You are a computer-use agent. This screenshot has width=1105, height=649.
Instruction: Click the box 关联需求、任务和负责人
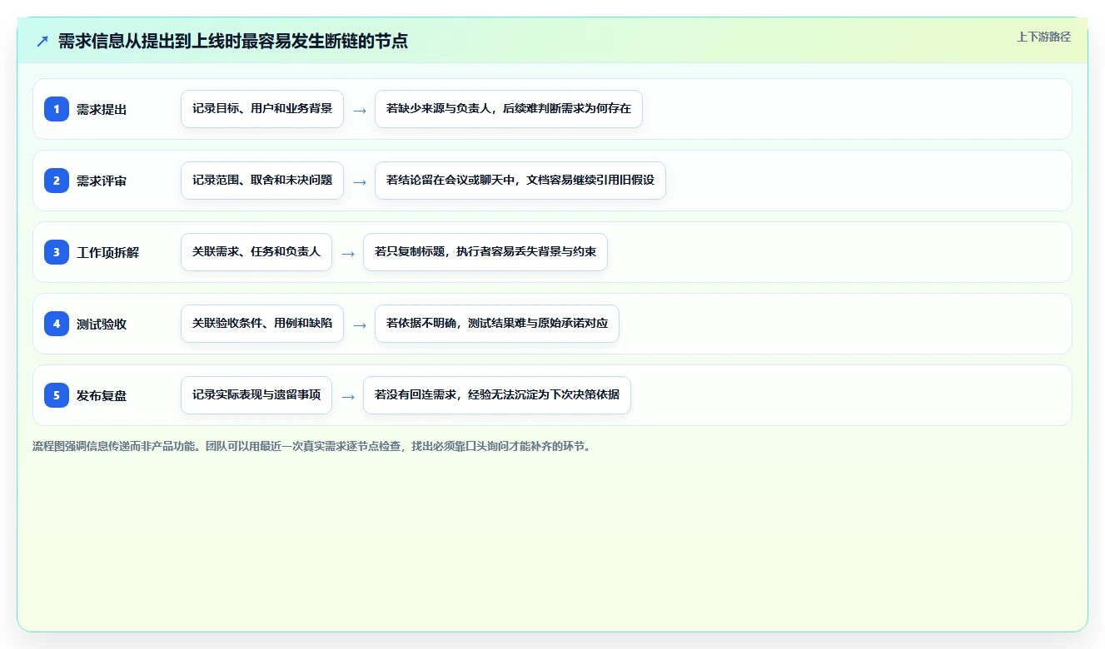256,252
